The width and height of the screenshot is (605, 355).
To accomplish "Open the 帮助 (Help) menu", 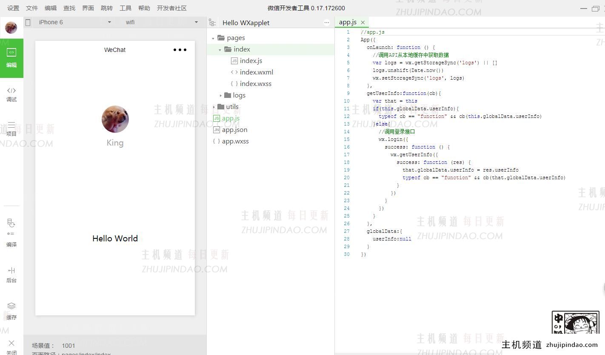I will (144, 8).
